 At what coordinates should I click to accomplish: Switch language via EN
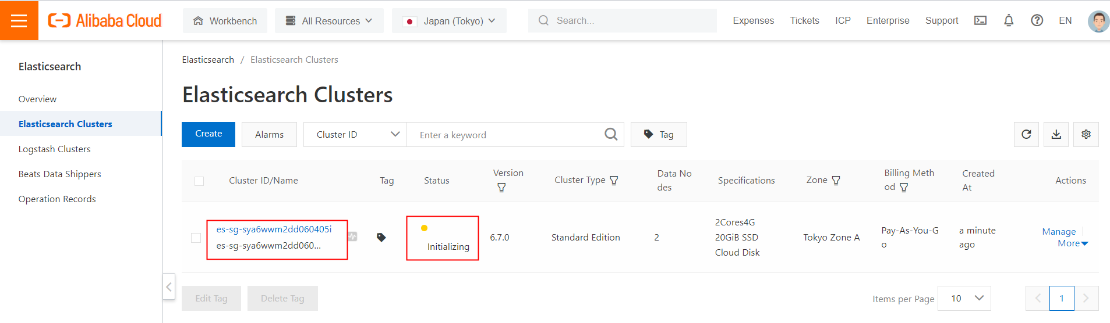point(1065,20)
